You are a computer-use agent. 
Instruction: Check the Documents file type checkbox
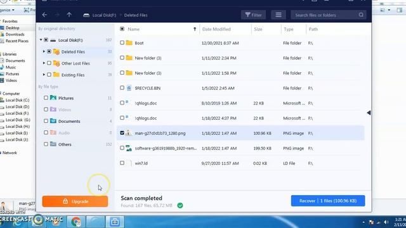point(46,121)
